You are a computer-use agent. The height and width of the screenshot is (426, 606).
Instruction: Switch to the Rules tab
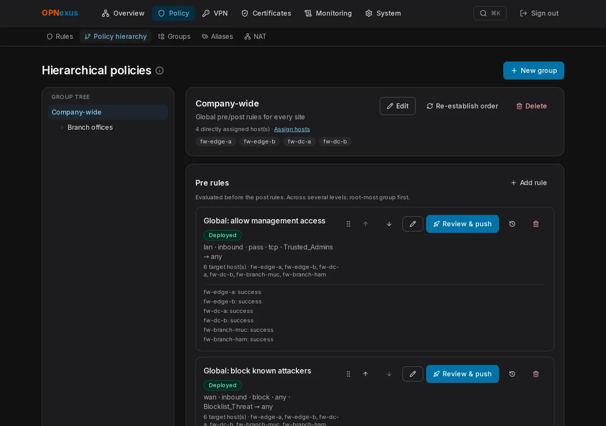click(60, 36)
